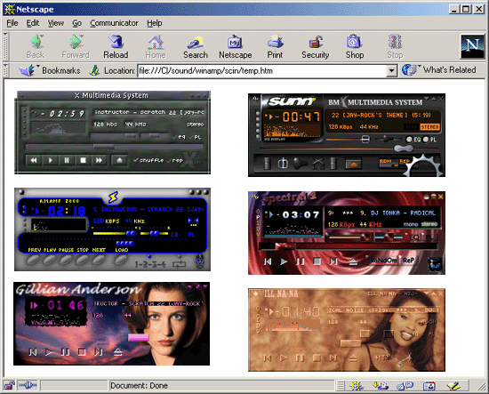Click eject button in the Spectral 2 skin

353,261
